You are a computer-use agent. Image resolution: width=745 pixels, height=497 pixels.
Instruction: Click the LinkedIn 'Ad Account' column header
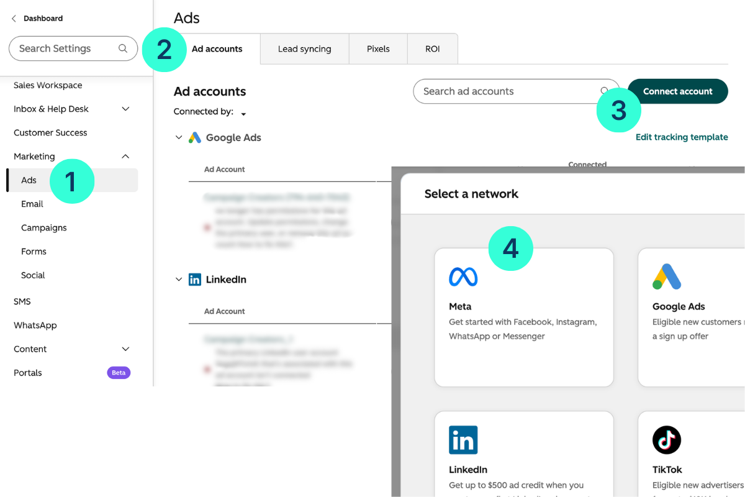click(225, 311)
